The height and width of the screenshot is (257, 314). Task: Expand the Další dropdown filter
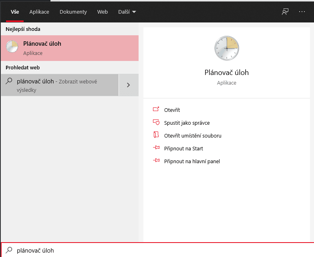click(127, 12)
